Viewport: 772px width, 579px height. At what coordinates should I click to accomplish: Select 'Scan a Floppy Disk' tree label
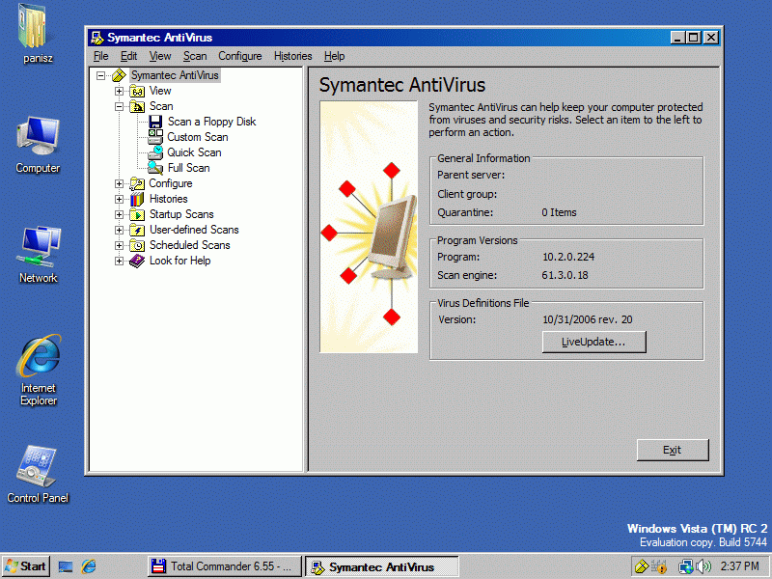pos(211,122)
